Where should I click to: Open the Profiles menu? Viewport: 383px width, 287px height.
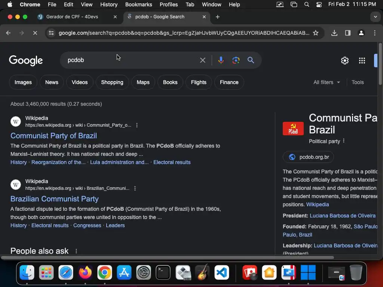point(169,4)
